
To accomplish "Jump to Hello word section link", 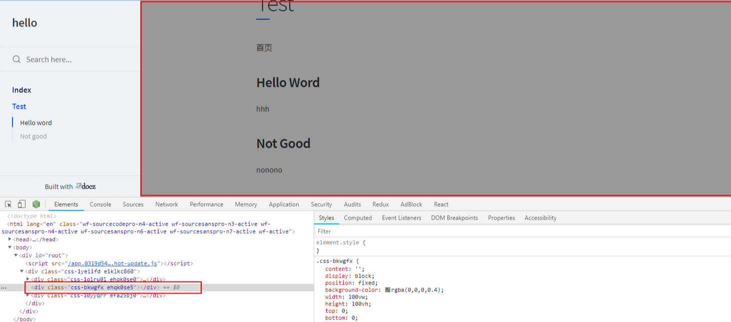I will pyautogui.click(x=36, y=123).
